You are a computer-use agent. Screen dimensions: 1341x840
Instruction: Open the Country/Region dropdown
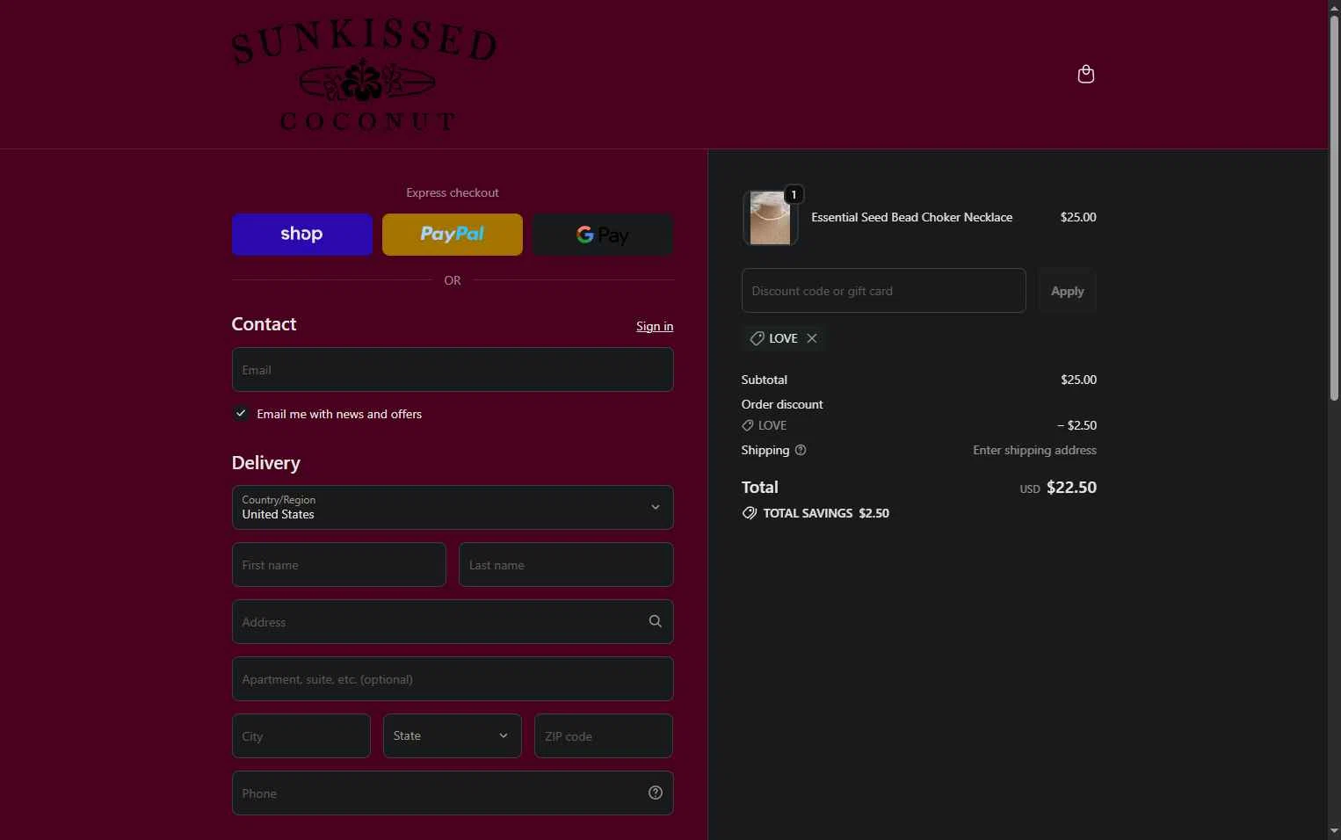(x=453, y=508)
